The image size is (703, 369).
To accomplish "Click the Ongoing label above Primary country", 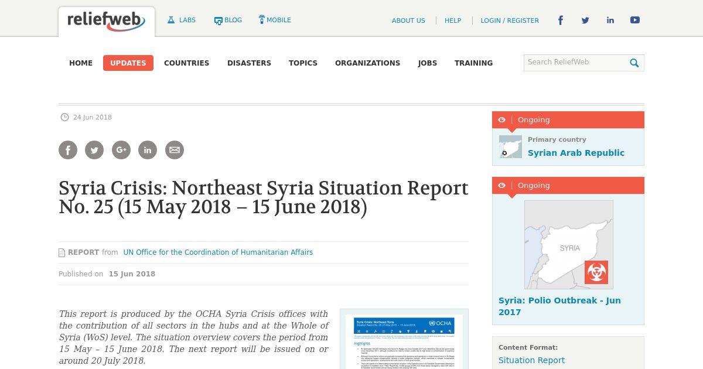I will click(x=534, y=120).
